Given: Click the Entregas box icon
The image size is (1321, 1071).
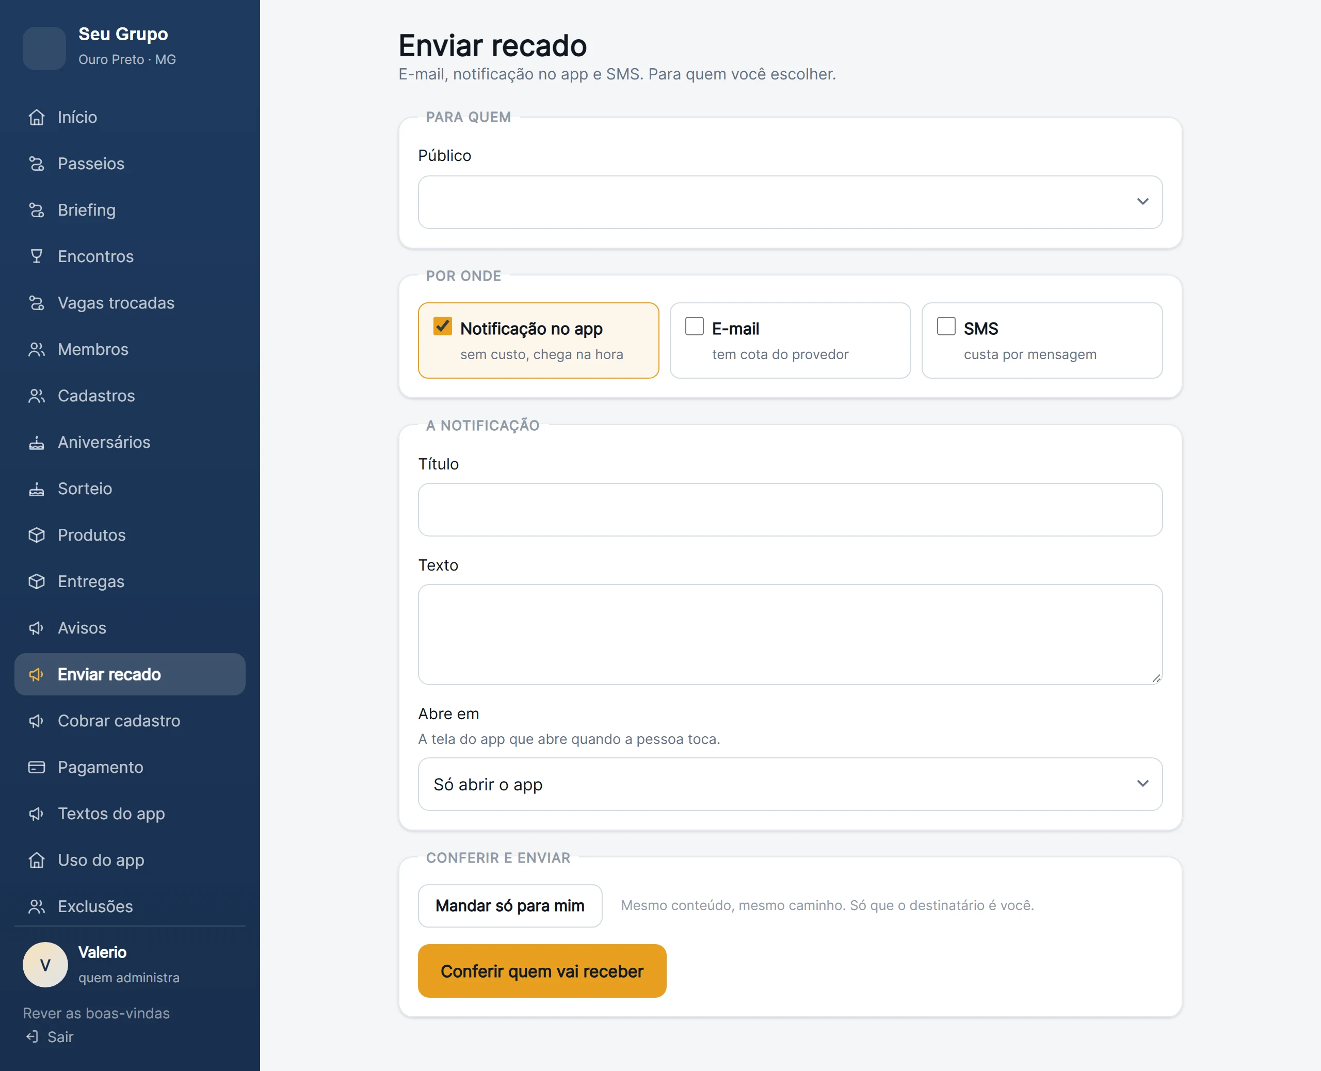Looking at the screenshot, I should pyautogui.click(x=37, y=581).
